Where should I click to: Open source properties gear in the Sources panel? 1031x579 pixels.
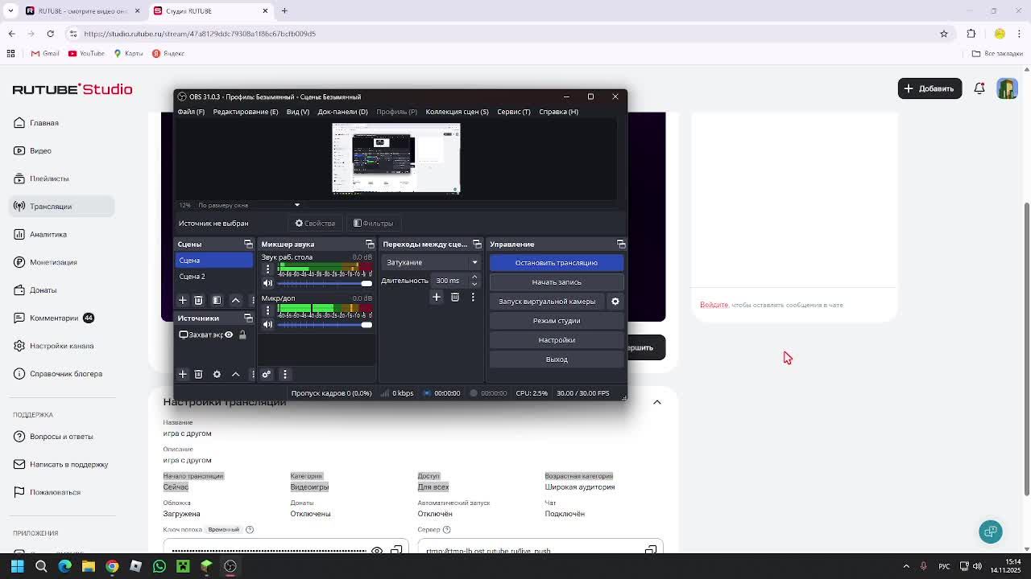[217, 374]
